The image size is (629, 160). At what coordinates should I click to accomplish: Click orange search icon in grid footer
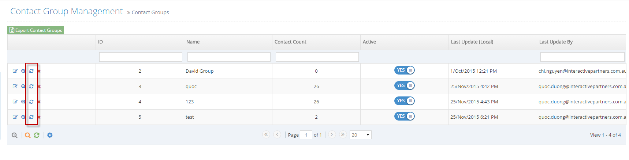click(28, 135)
